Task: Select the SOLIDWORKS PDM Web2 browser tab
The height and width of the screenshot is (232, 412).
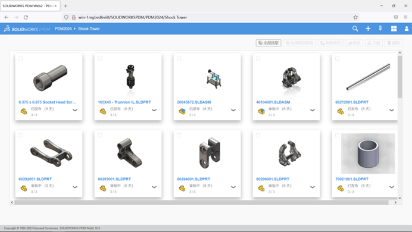Action: tap(30, 6)
